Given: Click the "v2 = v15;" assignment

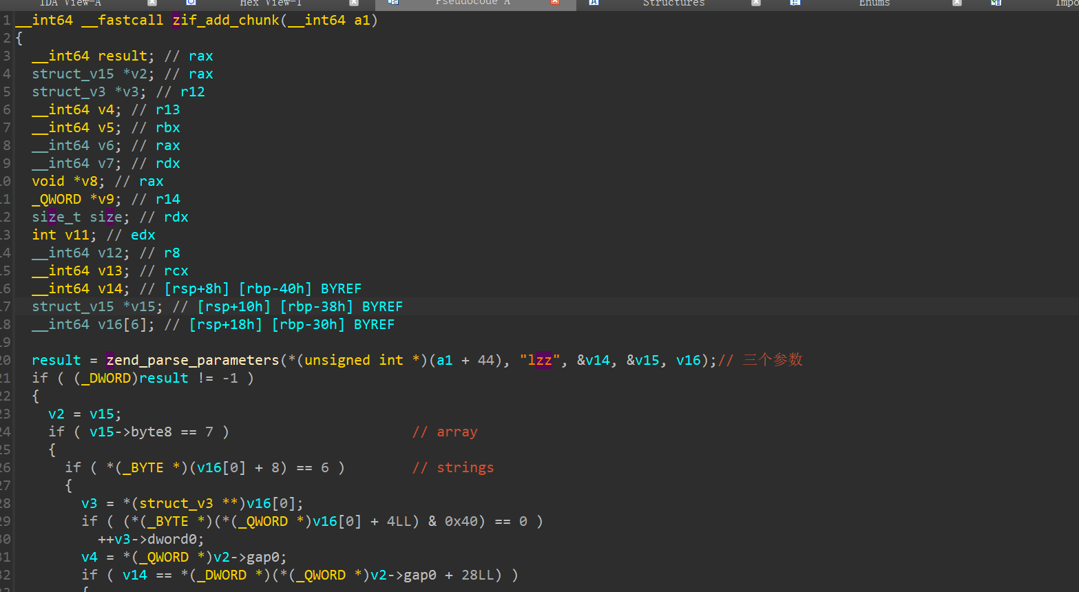Looking at the screenshot, I should tap(85, 414).
